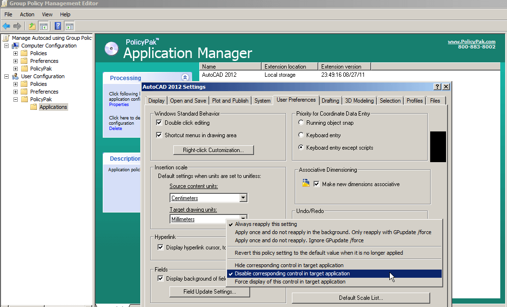This screenshot has height=307, width=507.
Task: Select the User Configuration node icon
Action: pos(15,76)
